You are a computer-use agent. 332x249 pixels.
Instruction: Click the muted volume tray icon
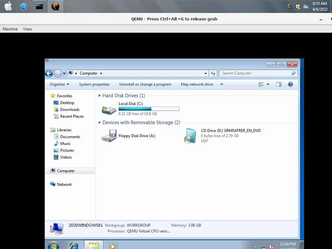tap(271, 247)
